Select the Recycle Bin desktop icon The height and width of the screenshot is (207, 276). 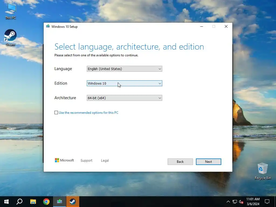click(x=263, y=171)
